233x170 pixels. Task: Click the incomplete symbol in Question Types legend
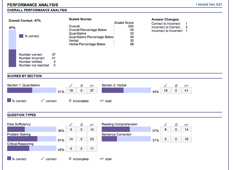70,159
